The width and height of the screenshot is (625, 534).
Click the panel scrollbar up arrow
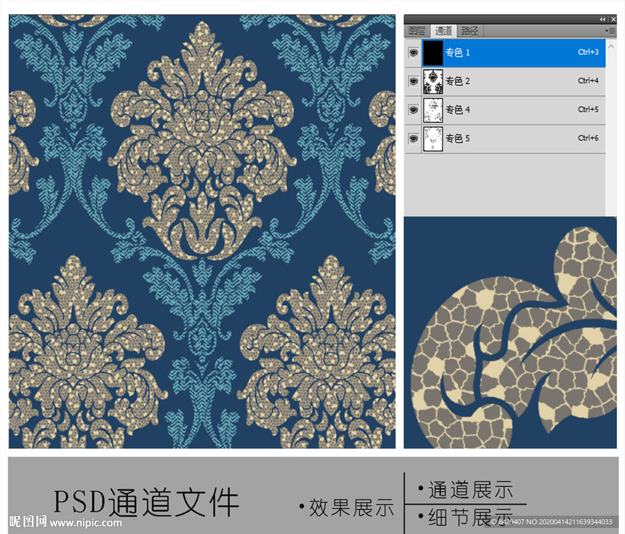point(611,46)
